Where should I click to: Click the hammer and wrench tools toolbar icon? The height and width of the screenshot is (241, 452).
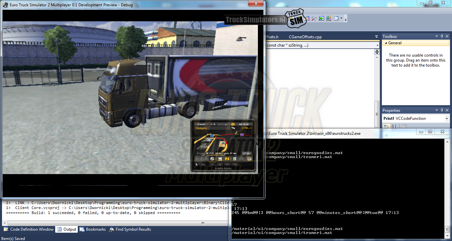coord(314,19)
